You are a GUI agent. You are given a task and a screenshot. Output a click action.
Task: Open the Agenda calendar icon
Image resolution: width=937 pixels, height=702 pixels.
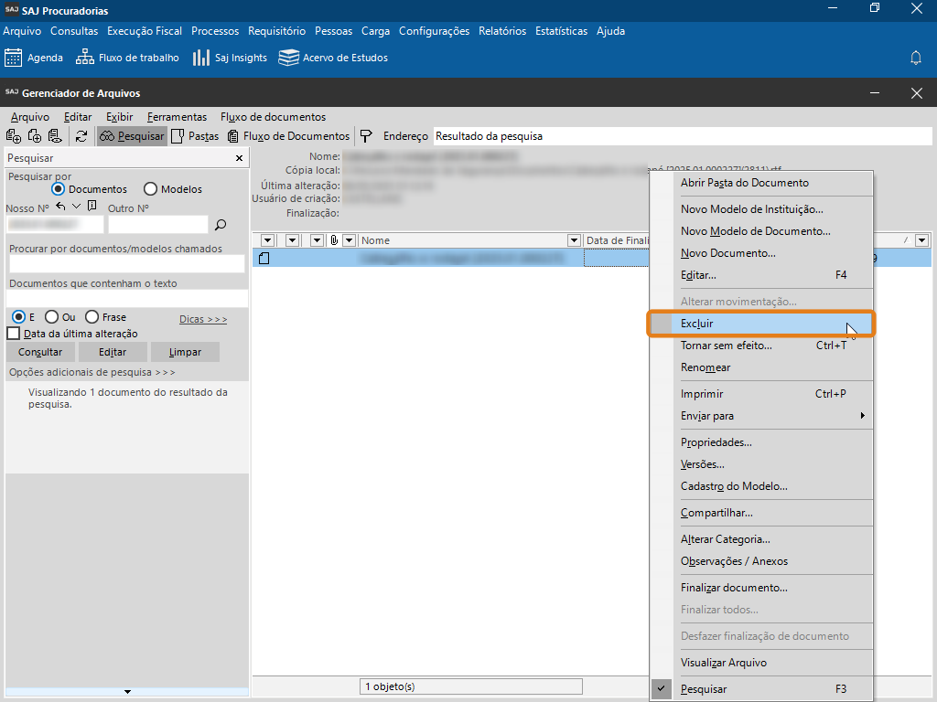pyautogui.click(x=14, y=58)
